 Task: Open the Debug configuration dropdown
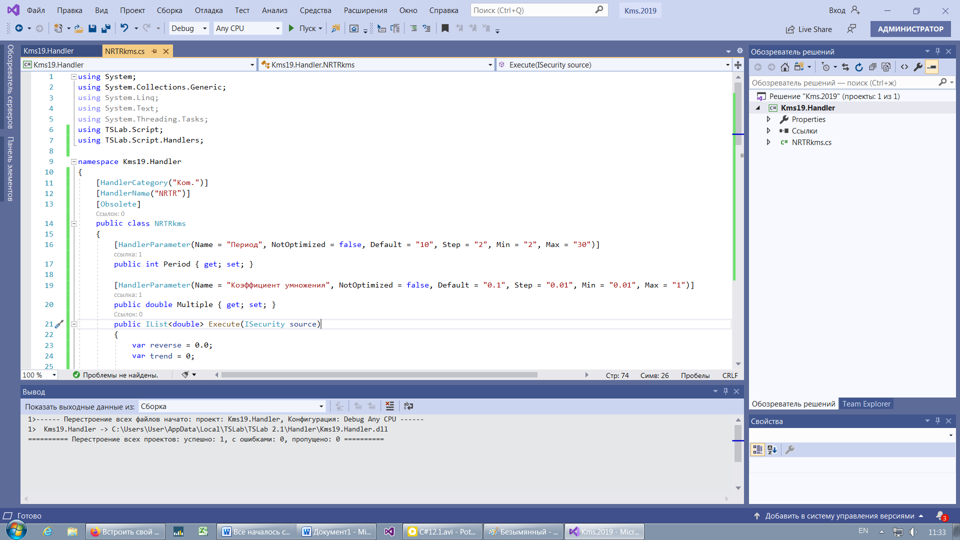tap(189, 28)
